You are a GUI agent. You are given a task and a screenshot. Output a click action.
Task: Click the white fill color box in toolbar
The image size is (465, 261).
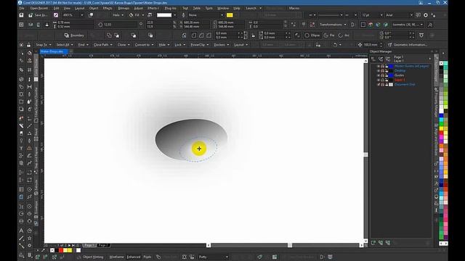point(164,15)
